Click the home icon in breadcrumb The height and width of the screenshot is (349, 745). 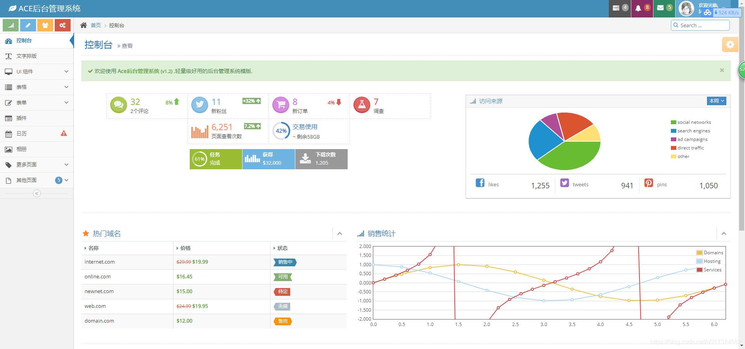[x=83, y=25]
